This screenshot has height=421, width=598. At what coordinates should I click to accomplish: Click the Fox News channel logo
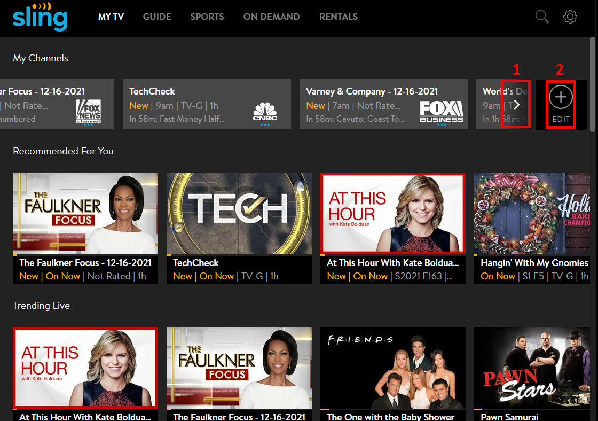pos(88,112)
